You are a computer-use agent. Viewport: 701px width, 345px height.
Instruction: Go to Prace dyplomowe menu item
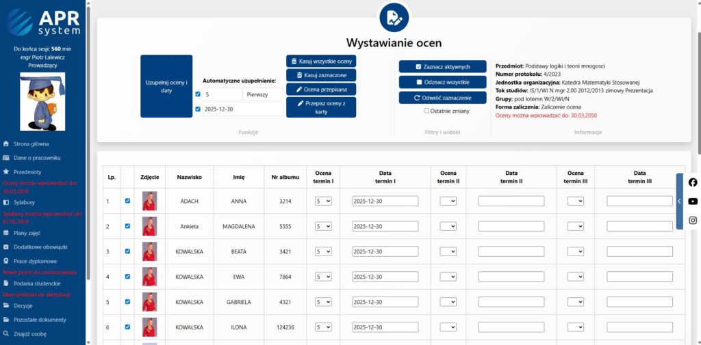(35, 261)
